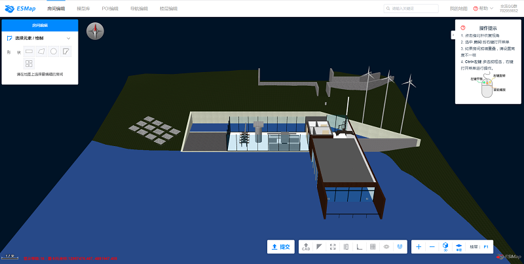Image resolution: width=524 pixels, height=264 pixels.
Task: Zoom in with the plus button
Action: (419, 247)
